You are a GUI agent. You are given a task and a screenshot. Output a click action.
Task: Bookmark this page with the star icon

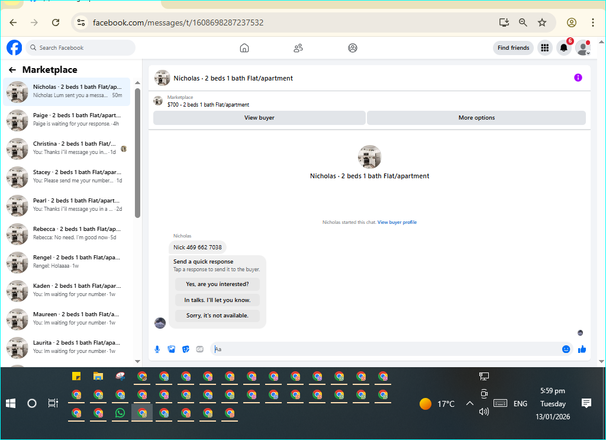[x=542, y=23]
